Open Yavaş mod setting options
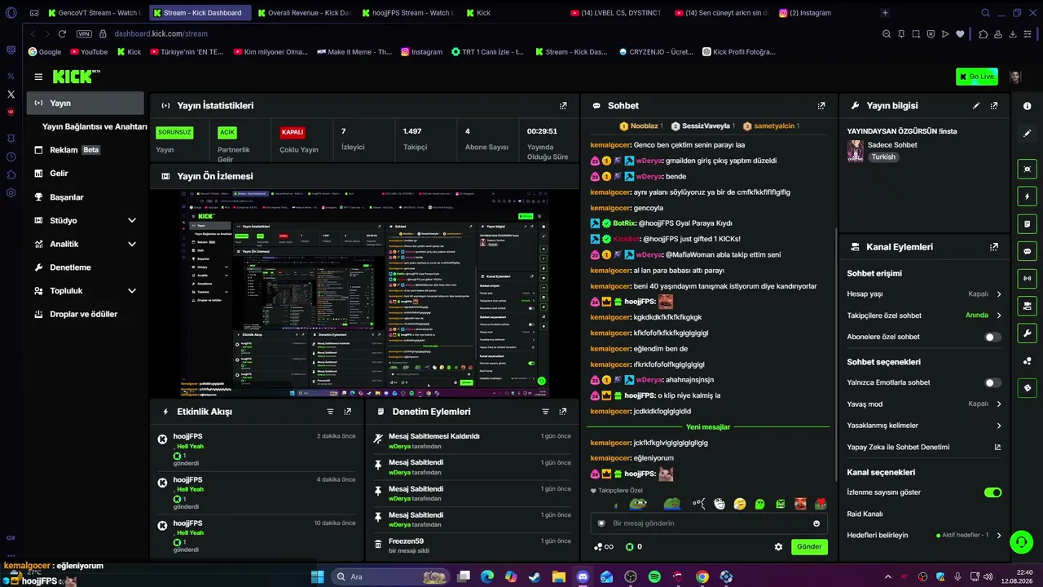Screen dimensions: 1043x587 pyautogui.click(x=924, y=404)
